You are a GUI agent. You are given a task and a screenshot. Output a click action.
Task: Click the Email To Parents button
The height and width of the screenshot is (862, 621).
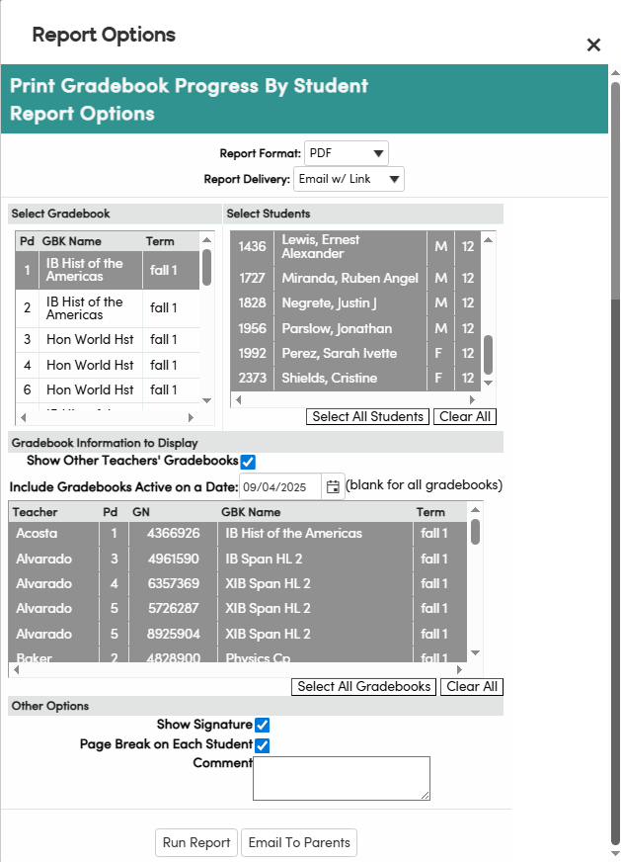(x=299, y=843)
